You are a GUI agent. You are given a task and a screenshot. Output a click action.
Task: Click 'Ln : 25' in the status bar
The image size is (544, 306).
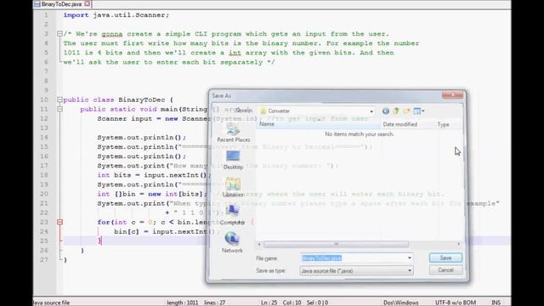coord(269,303)
